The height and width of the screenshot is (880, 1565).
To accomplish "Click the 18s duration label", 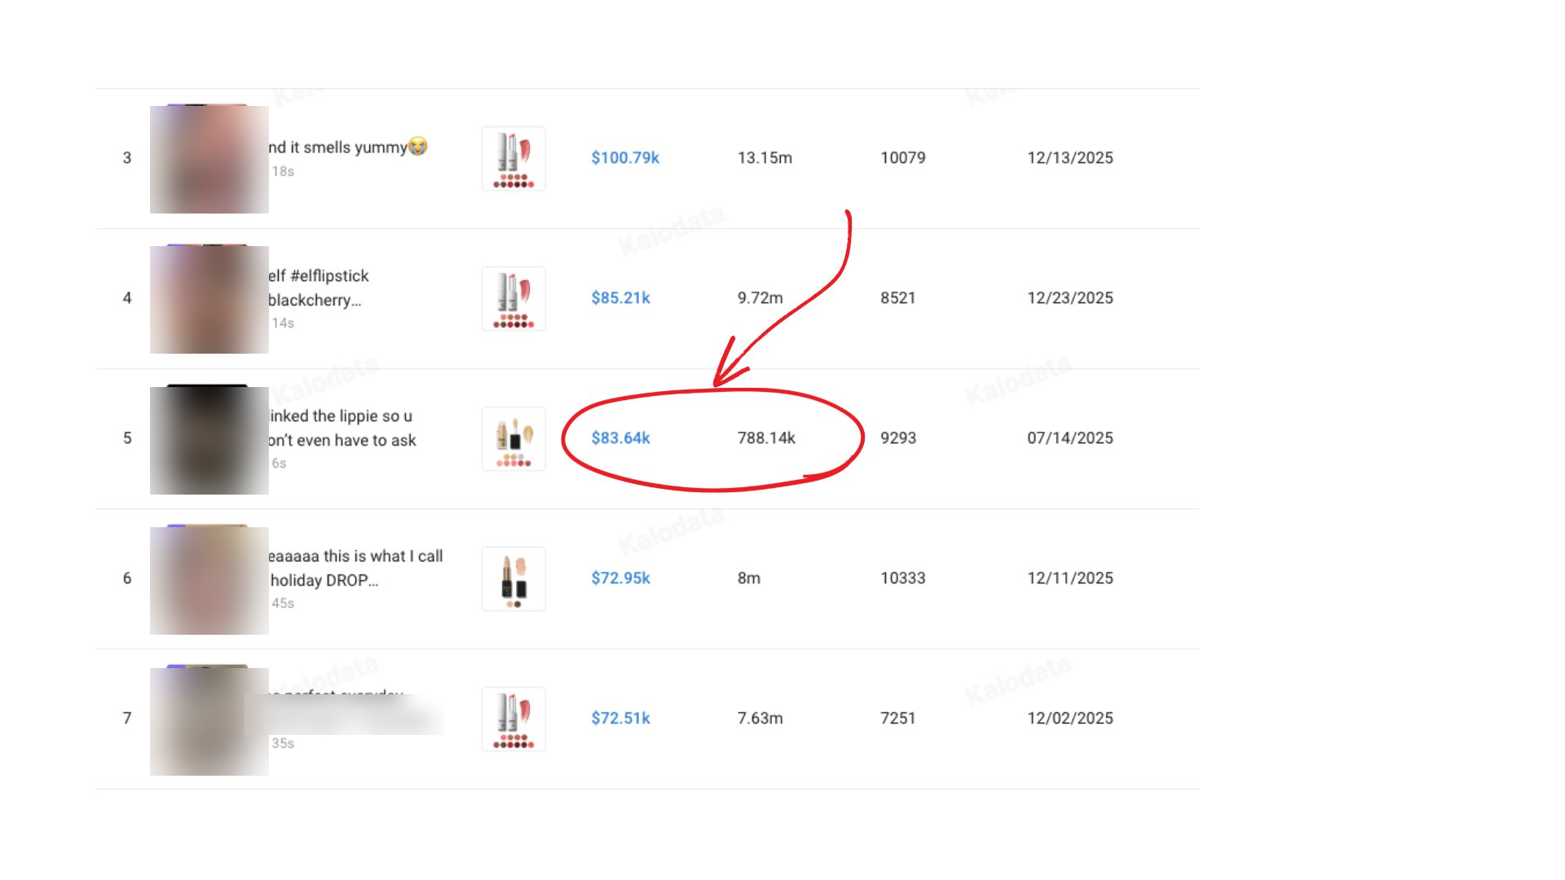I will pos(283,171).
